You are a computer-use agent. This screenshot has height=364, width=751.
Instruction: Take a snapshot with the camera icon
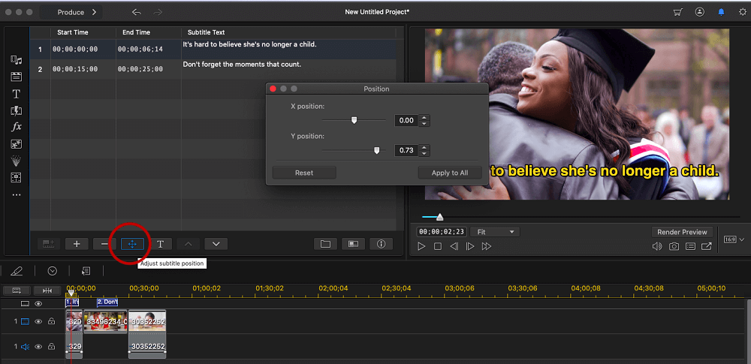pos(674,246)
